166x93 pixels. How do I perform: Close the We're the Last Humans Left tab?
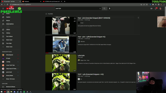[61, 2]
